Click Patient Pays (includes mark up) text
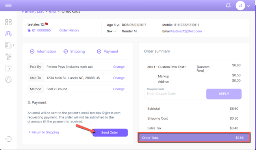256x150 pixels. [70, 67]
